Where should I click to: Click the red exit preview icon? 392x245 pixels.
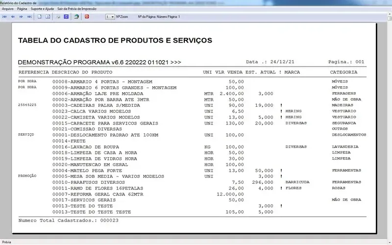click(87, 17)
